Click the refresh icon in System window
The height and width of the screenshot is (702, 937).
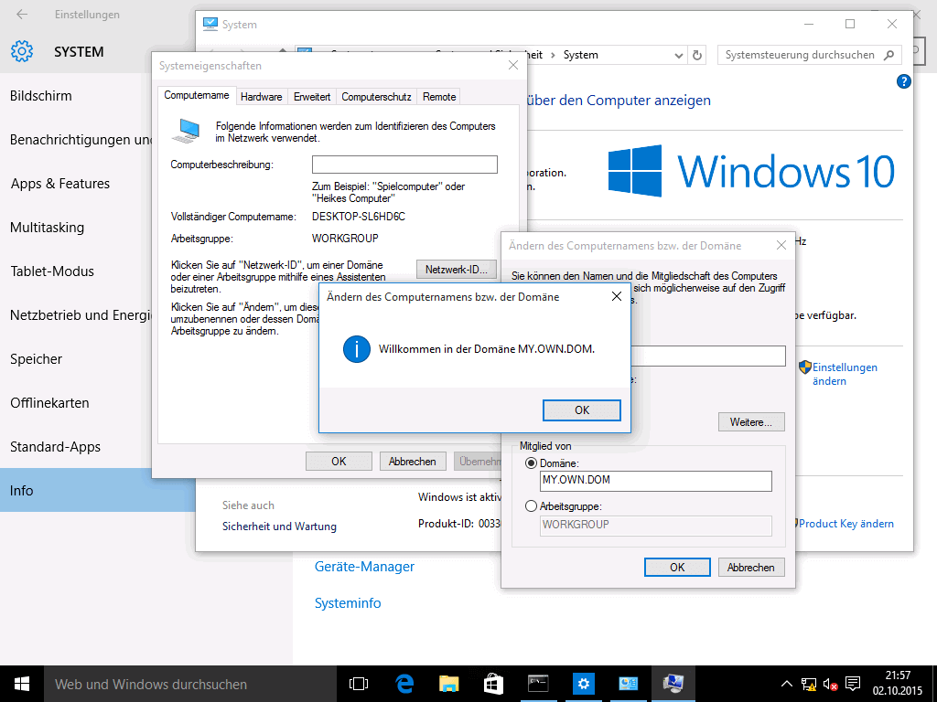[696, 56]
